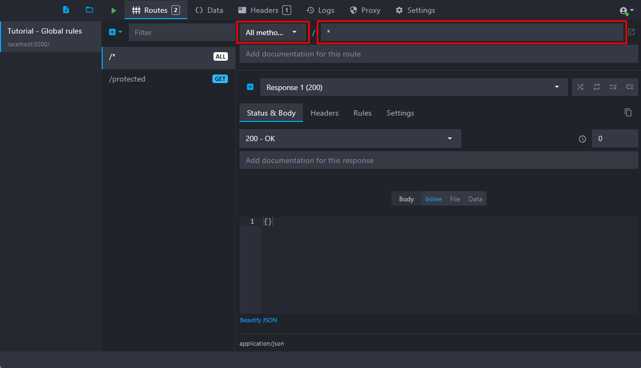The image size is (641, 368).
Task: Select the File body type button
Action: tap(455, 199)
